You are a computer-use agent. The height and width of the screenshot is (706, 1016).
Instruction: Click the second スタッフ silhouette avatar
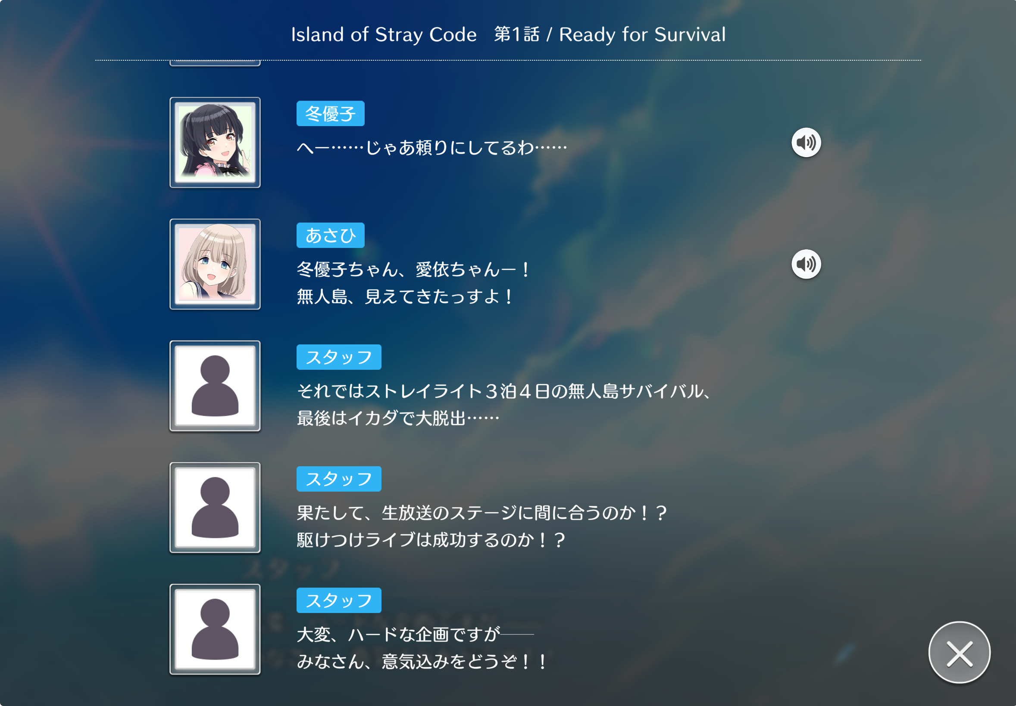click(215, 508)
